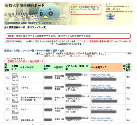This screenshot has width=137, height=125.
Task: Click the マイナビ title cell
Action: pyautogui.click(x=24, y=88)
